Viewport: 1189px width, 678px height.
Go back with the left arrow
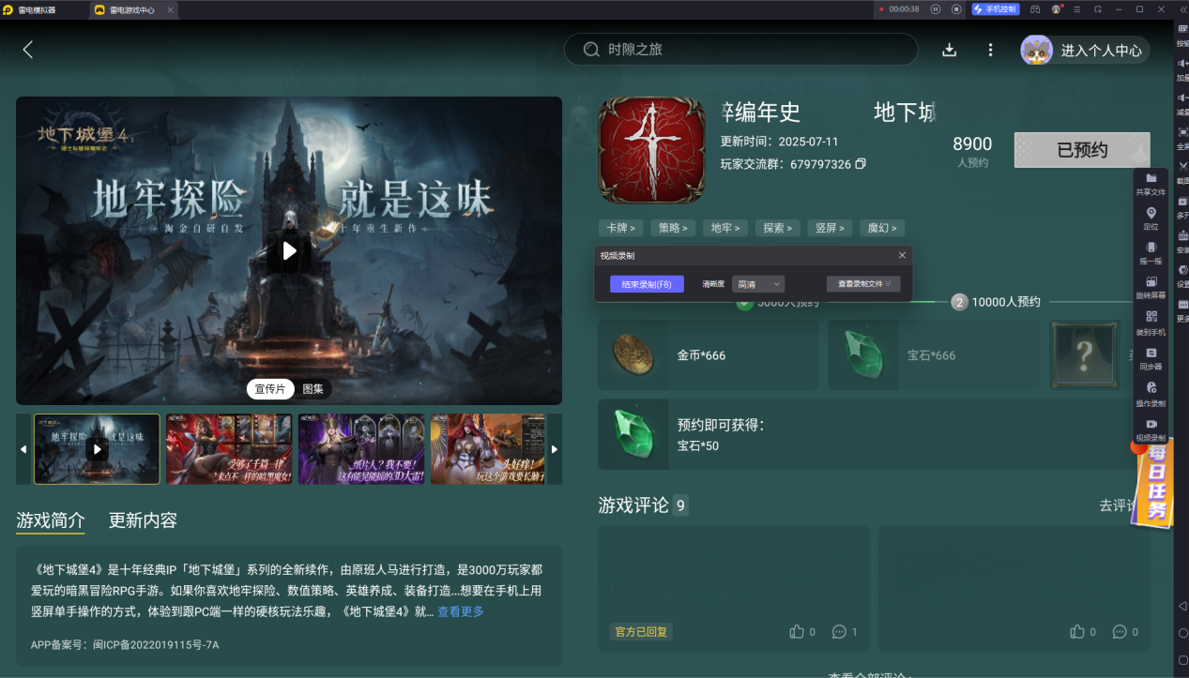point(27,50)
